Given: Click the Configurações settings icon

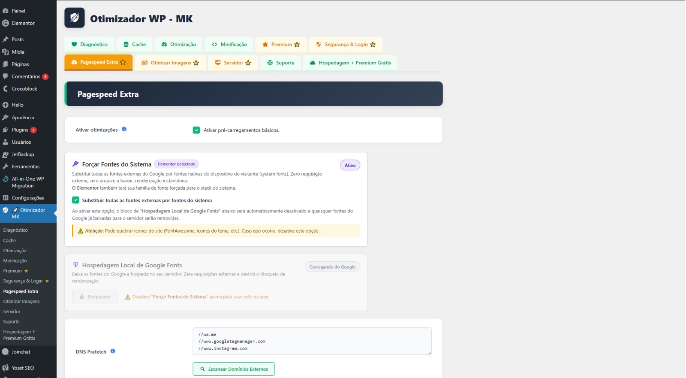Looking at the screenshot, I should click(6, 198).
